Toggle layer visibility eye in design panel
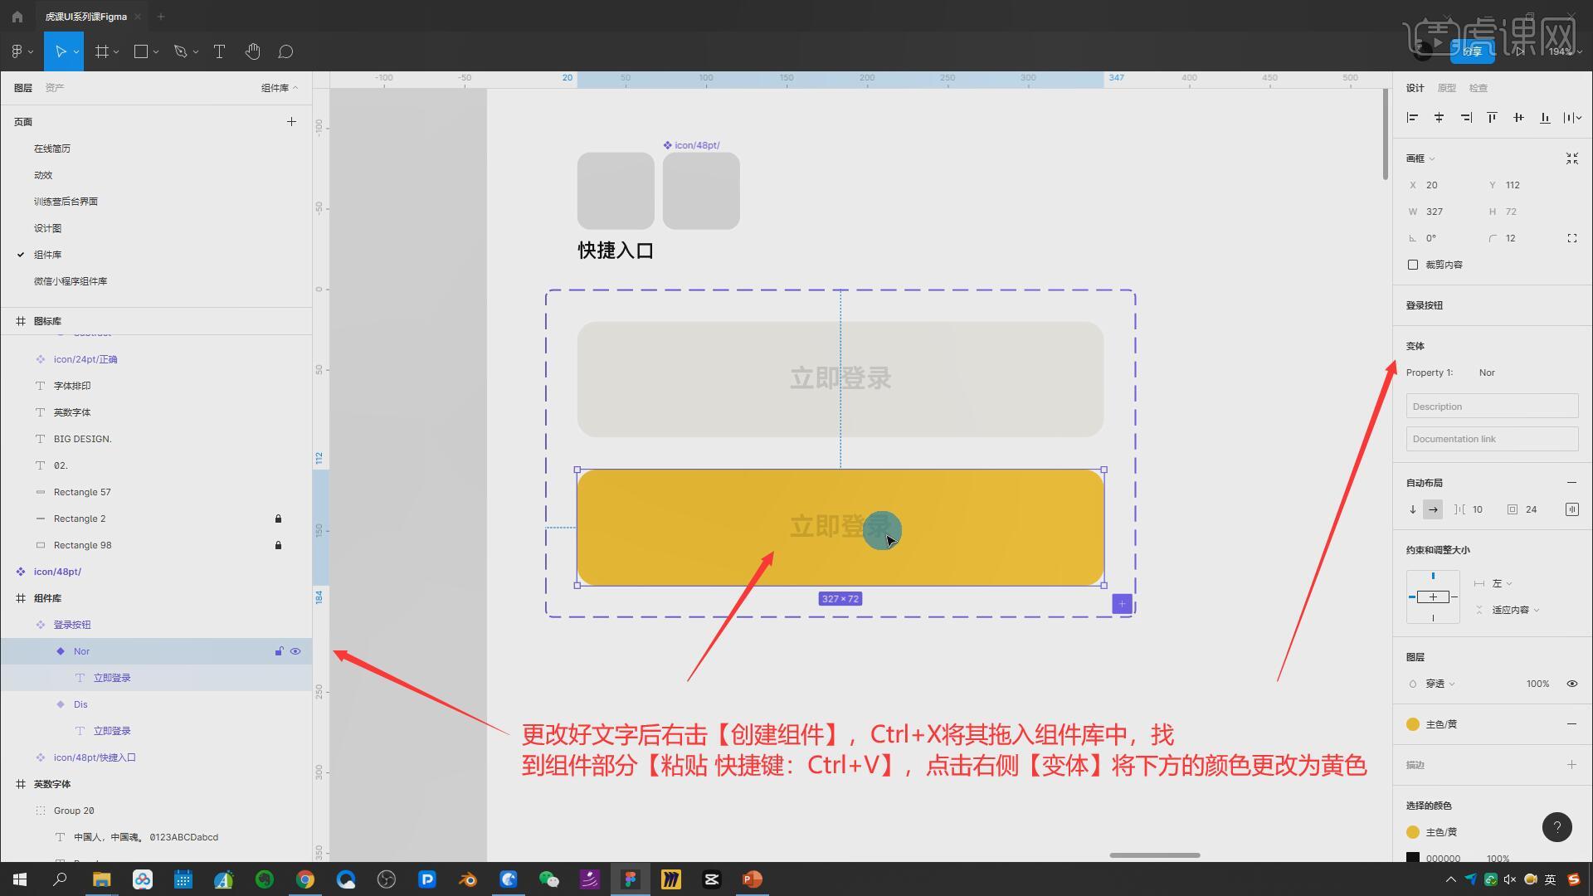 [1571, 684]
